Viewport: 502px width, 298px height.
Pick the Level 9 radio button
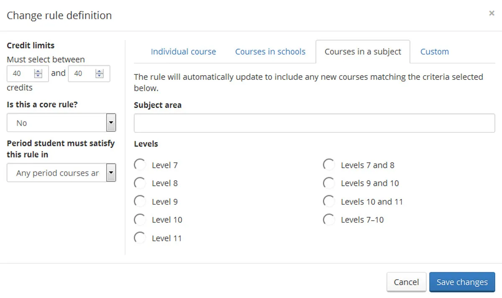[x=140, y=201]
